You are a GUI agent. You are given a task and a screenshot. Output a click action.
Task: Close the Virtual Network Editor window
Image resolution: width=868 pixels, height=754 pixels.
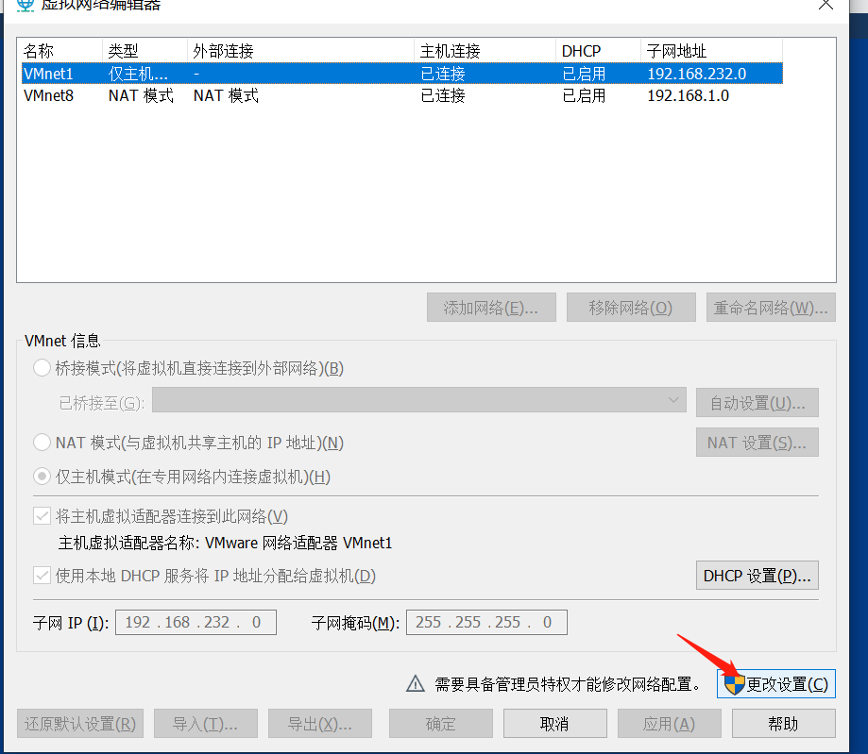point(825,5)
